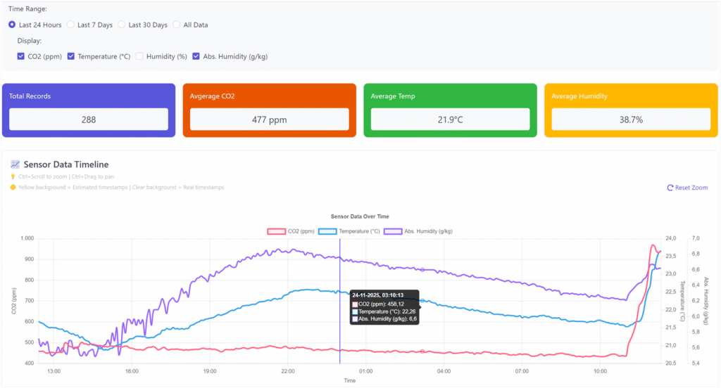Click the Average CO2 value 477 ppm
Viewport: 721px width, 388px height.
tap(269, 119)
